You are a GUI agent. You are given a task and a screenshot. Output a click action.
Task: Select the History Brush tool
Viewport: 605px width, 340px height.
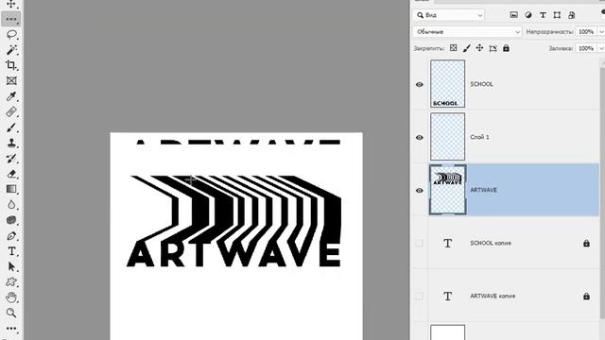[11, 158]
